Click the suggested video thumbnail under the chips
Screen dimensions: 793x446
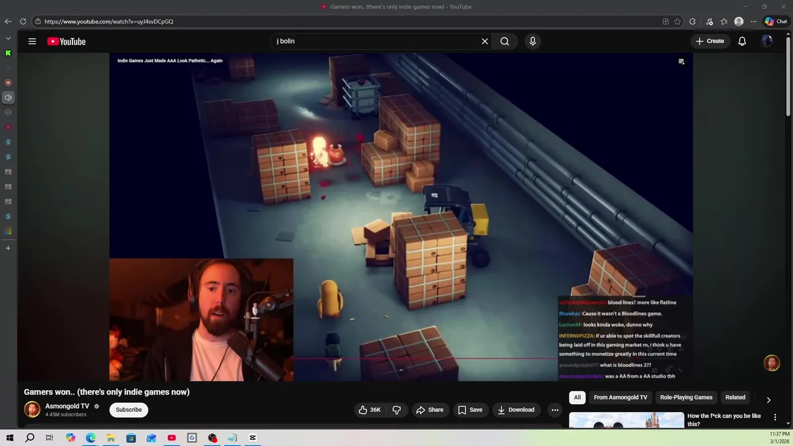point(626,421)
